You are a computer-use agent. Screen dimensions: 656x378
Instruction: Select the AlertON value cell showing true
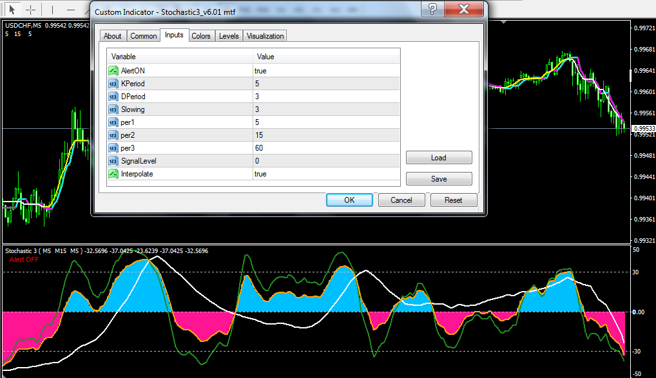click(x=325, y=71)
